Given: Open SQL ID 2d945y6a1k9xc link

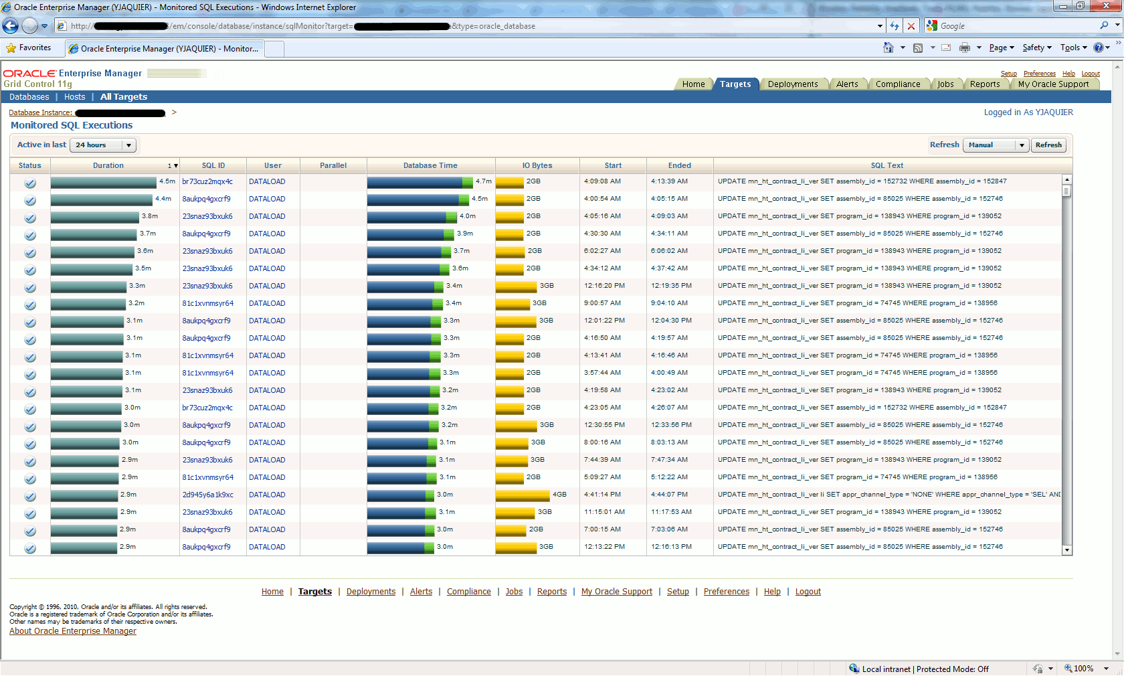Looking at the screenshot, I should pyautogui.click(x=208, y=495).
